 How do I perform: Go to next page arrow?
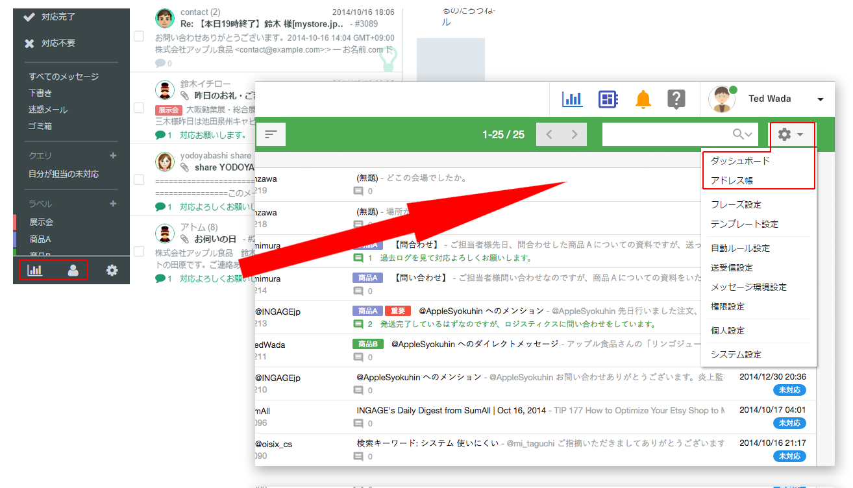(x=574, y=134)
